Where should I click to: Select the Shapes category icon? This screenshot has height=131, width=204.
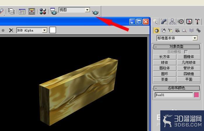click(x=163, y=31)
